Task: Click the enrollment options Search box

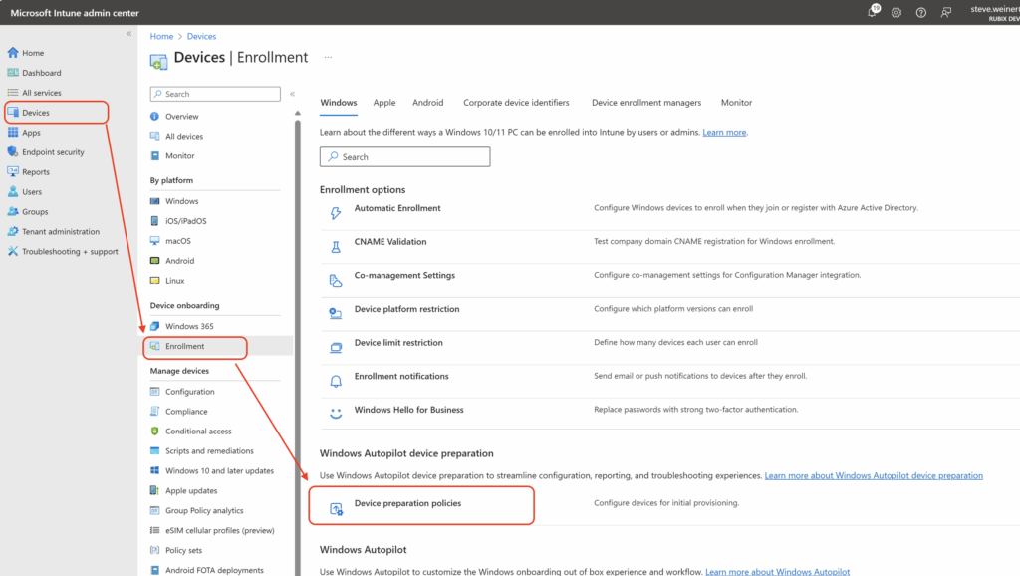Action: 404,156
